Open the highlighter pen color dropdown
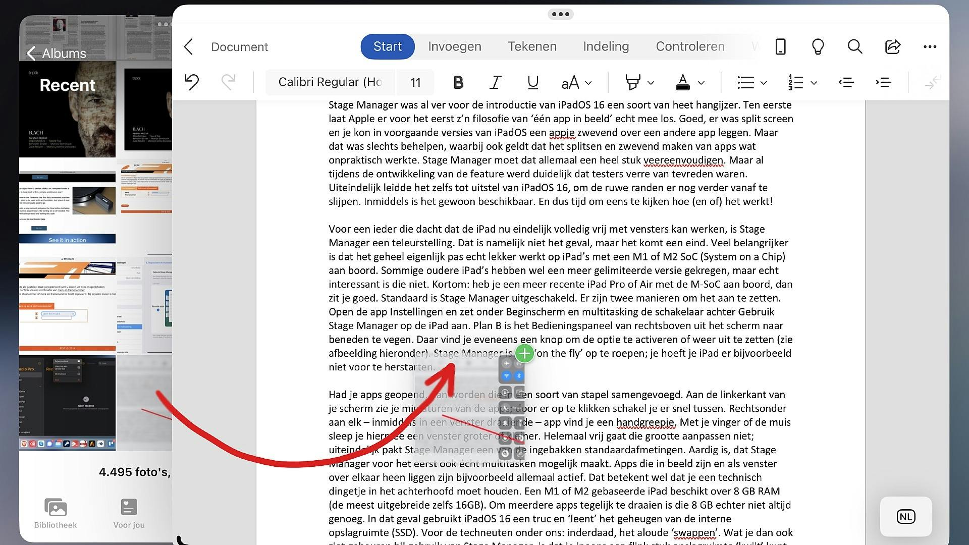The height and width of the screenshot is (545, 969). point(651,83)
